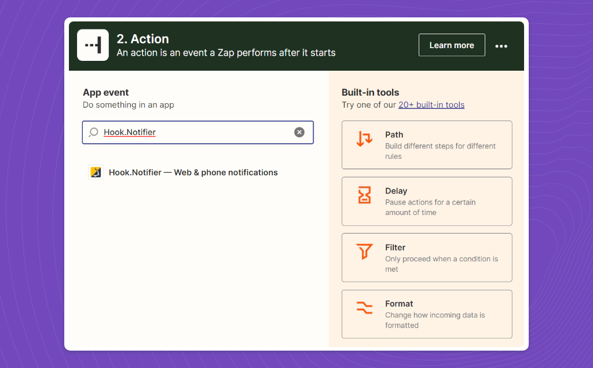Click 'Build different steps for different rules' text
The height and width of the screenshot is (368, 593).
point(440,151)
